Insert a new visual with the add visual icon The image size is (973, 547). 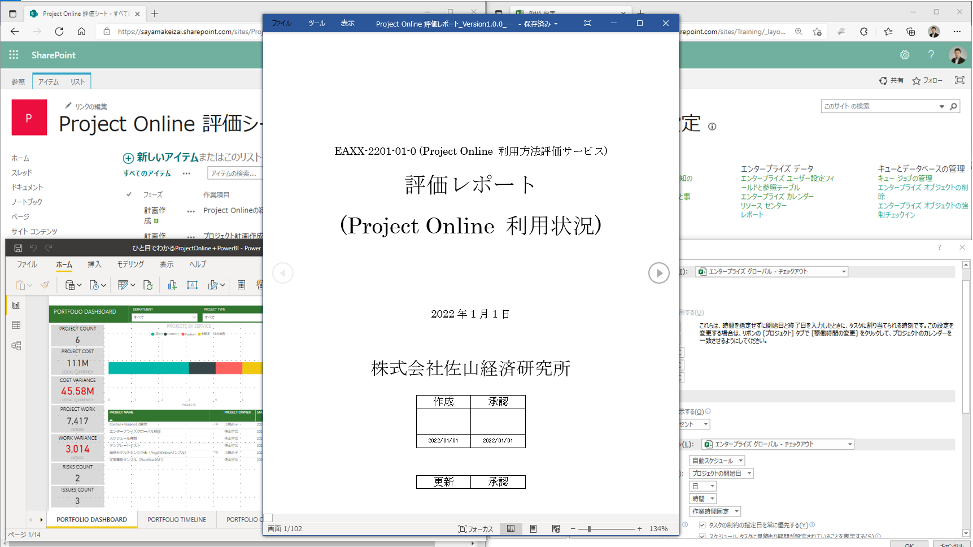172,285
